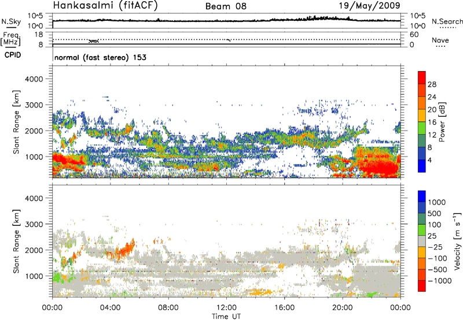Select the gray -25 to 25 velocity segment
Image resolution: width=463 pixels, height=320 pixels.
[422, 241]
